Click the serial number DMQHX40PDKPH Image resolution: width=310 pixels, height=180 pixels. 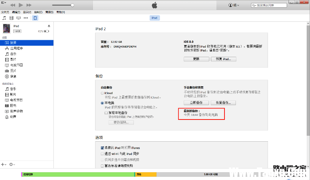click(125, 47)
